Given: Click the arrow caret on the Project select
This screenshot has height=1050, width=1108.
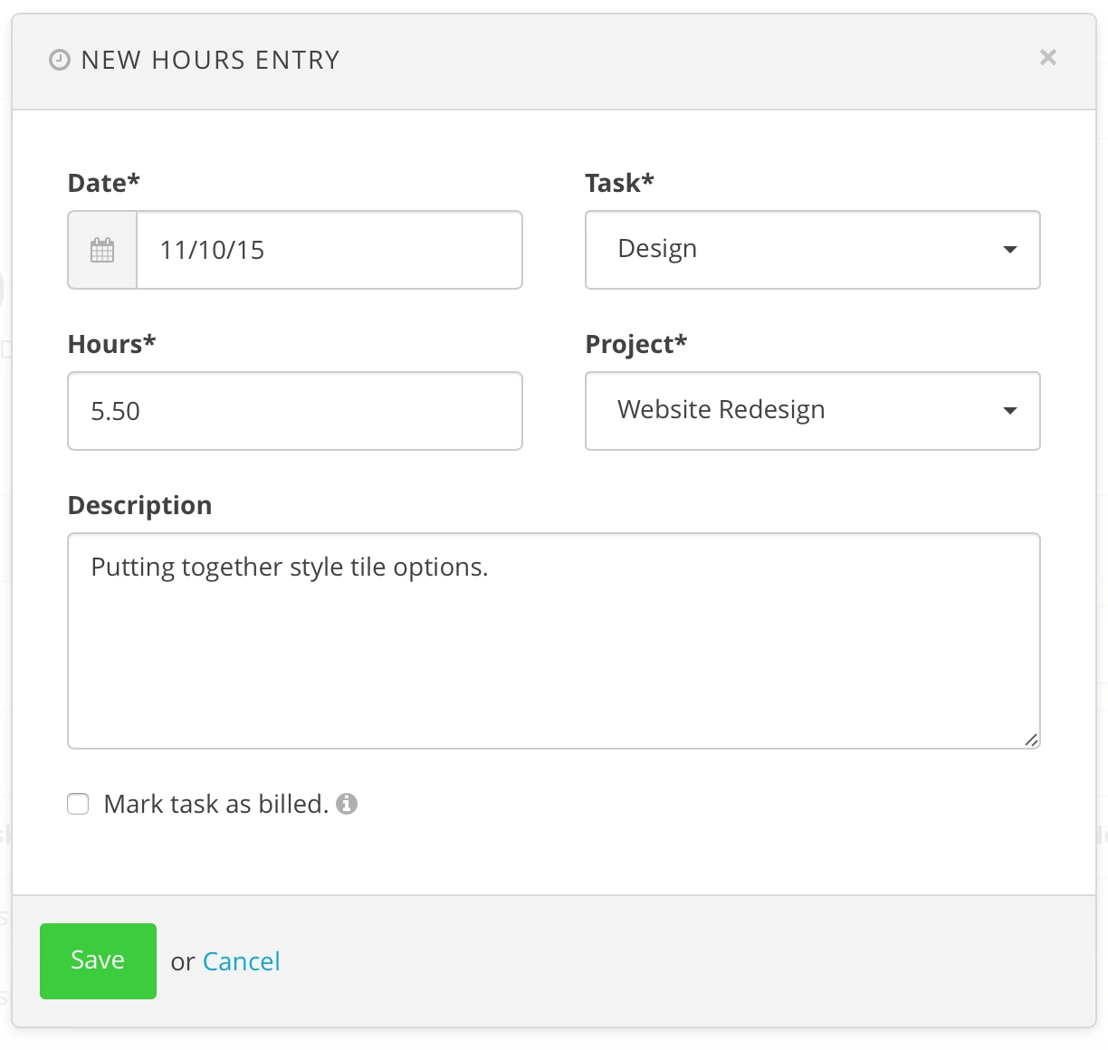Looking at the screenshot, I should (1010, 411).
